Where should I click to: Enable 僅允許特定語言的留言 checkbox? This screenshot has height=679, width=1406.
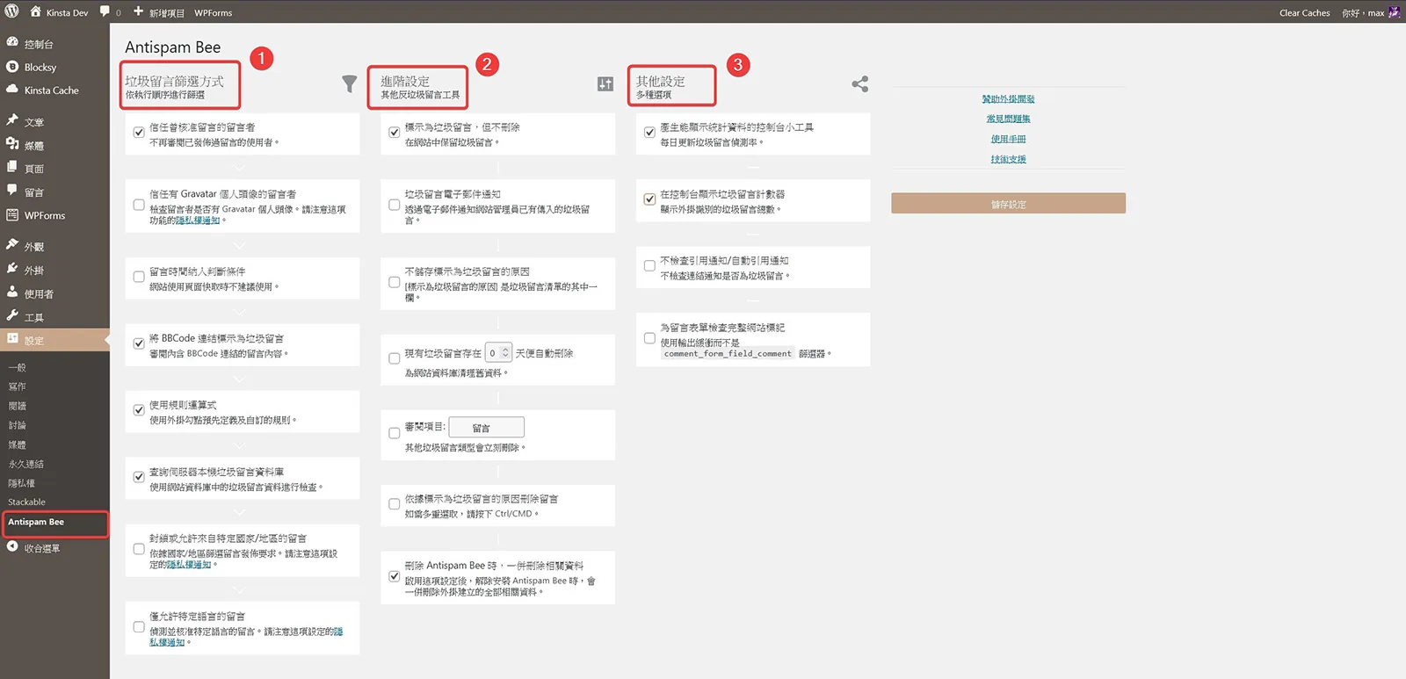click(139, 626)
